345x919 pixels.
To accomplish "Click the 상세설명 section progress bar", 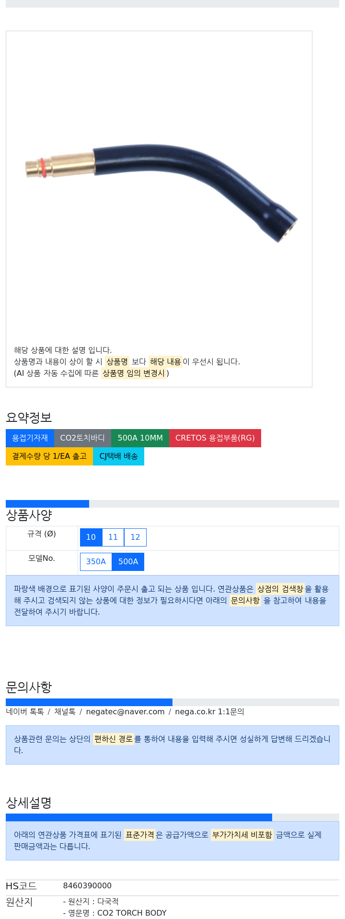I will pos(172,817).
